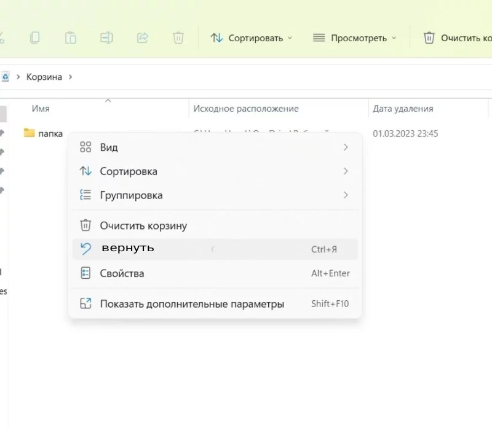Viewport: 492px width, 428px height.
Task: Select Корзина in the breadcrumb path
Action: point(44,77)
